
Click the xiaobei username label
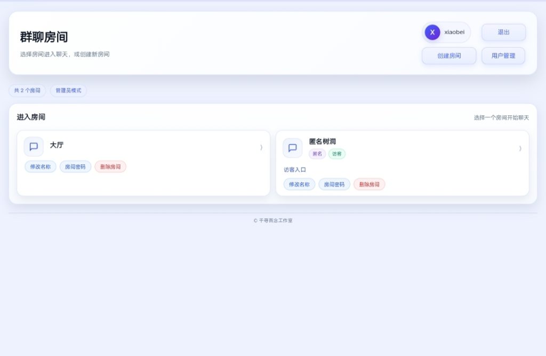(x=454, y=32)
